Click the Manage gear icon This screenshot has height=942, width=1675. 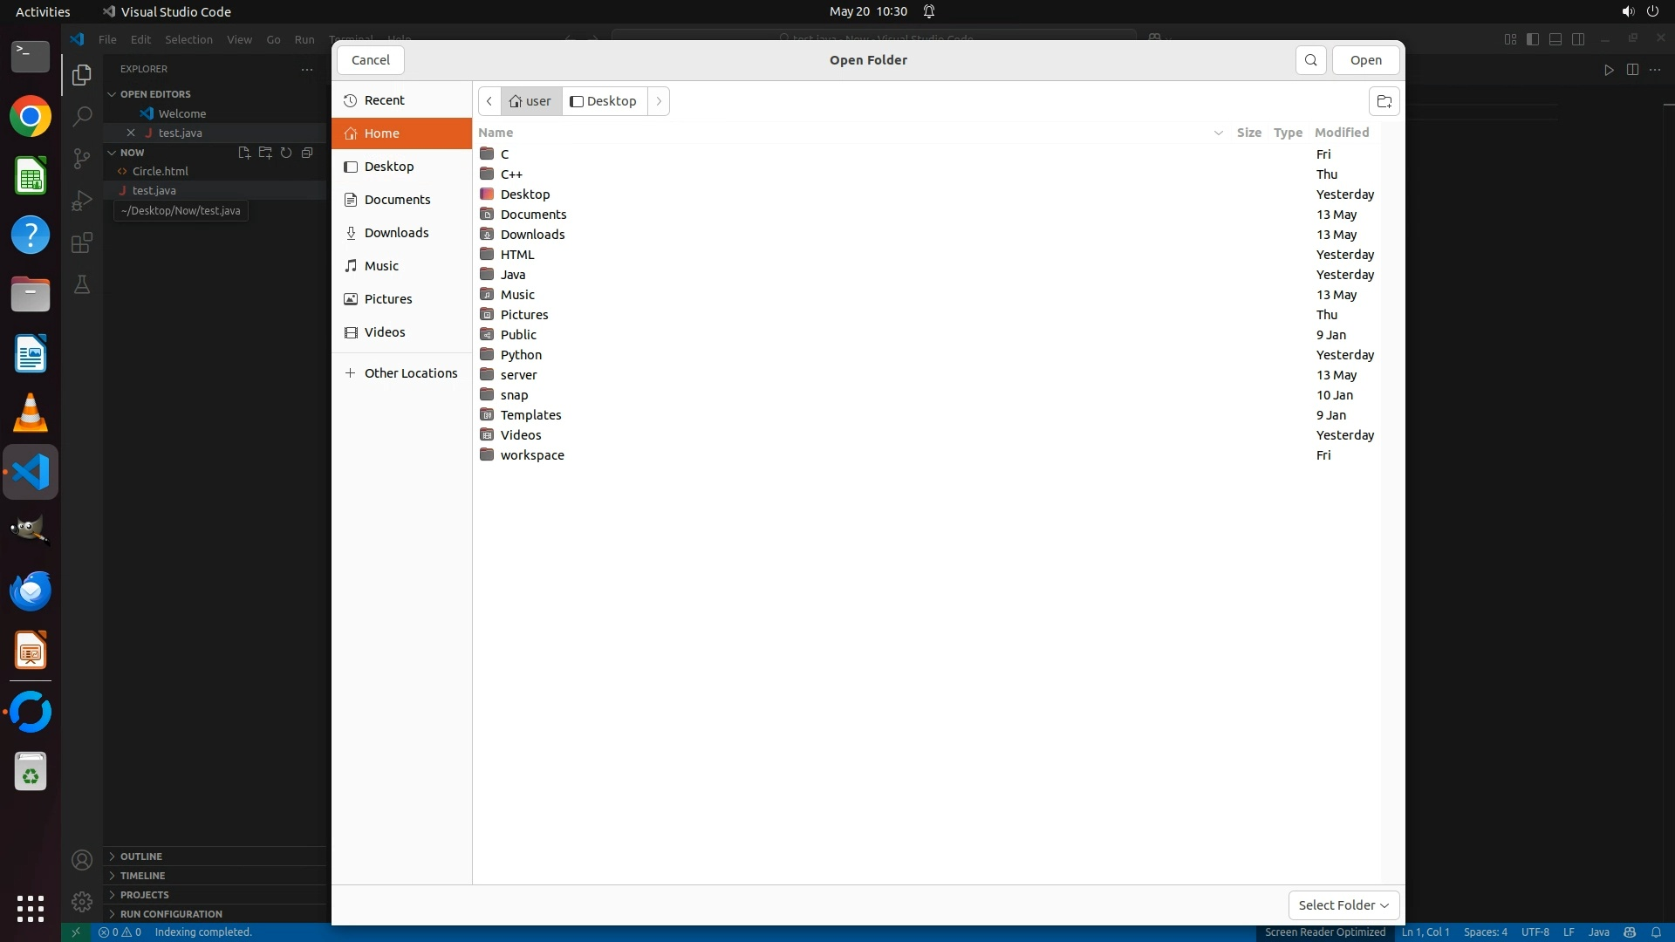pos(82,902)
